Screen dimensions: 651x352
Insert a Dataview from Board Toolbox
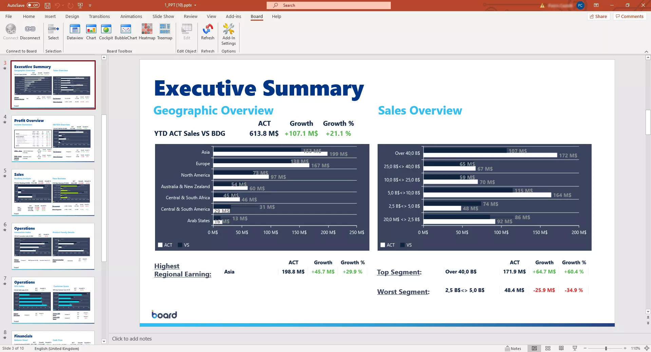coord(75,32)
